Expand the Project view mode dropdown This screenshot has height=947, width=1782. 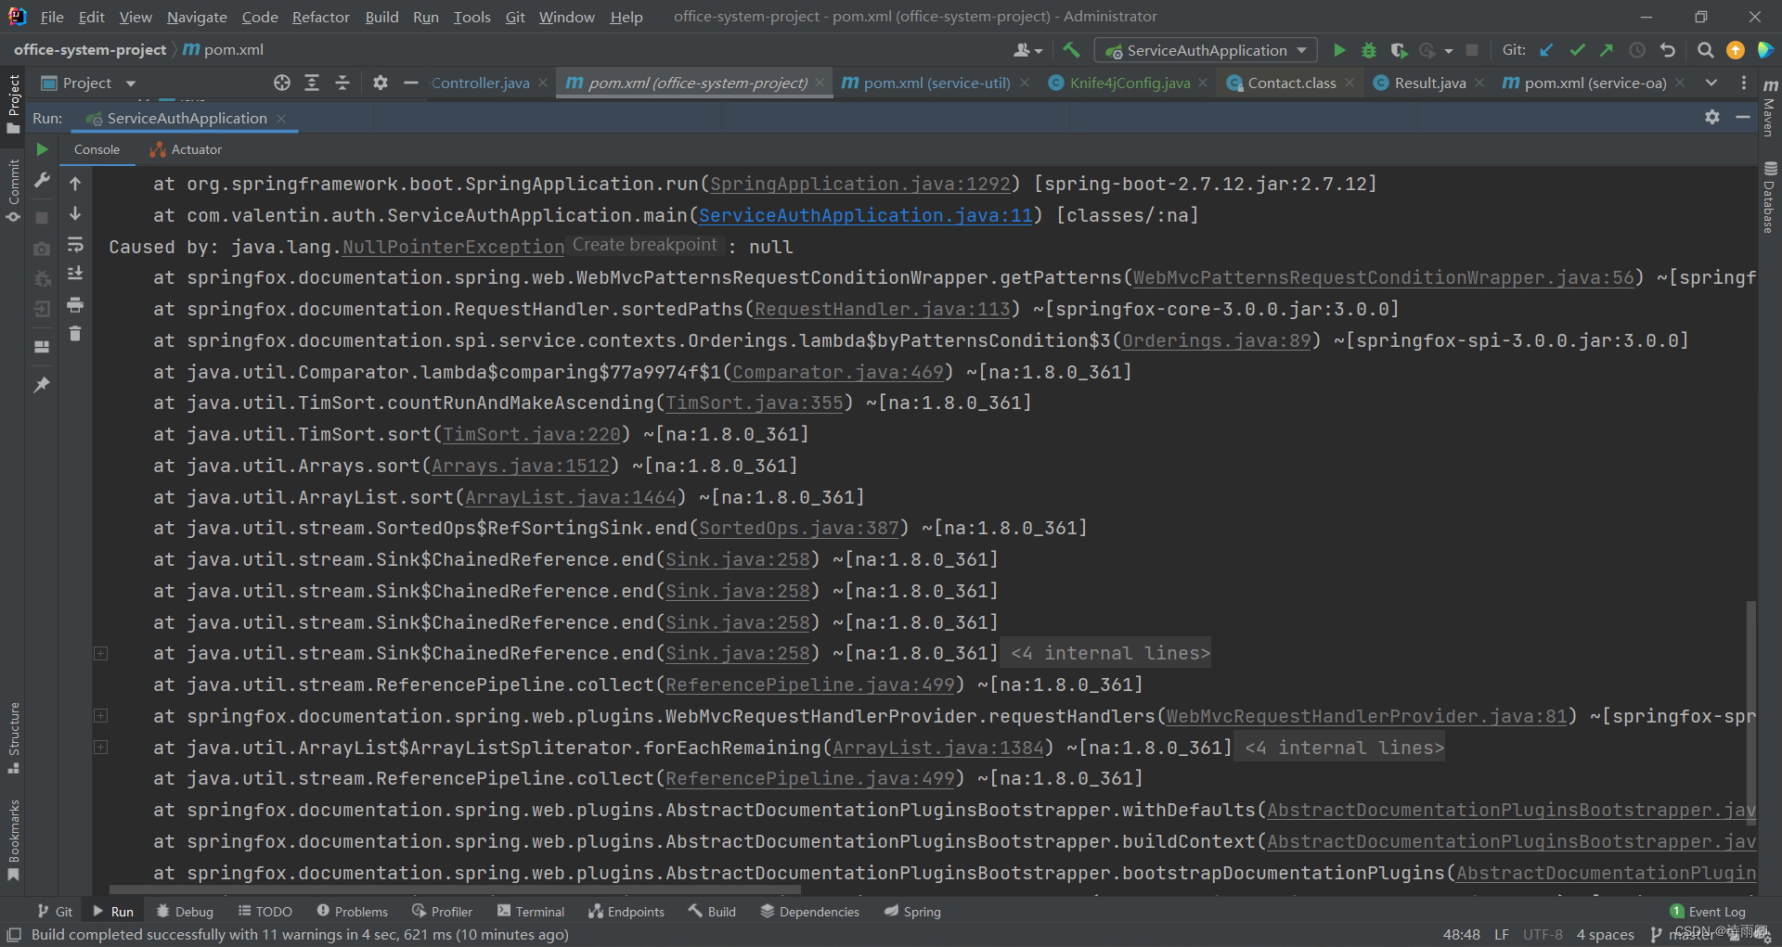pyautogui.click(x=129, y=83)
